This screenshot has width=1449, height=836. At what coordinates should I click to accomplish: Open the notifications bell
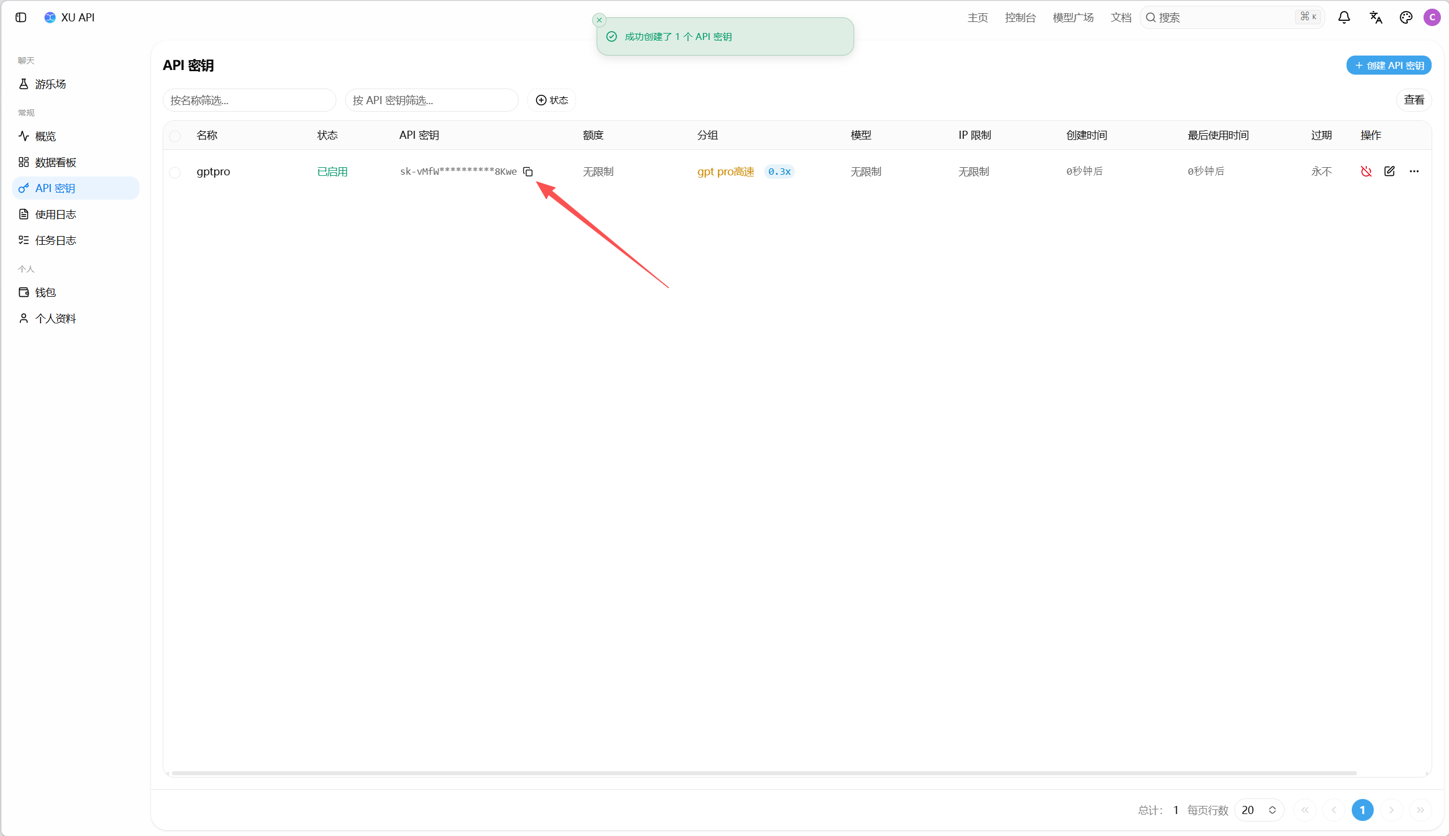tap(1344, 17)
